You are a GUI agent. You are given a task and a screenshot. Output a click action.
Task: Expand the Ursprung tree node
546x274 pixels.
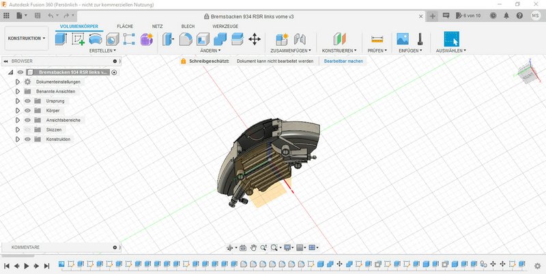(x=18, y=101)
